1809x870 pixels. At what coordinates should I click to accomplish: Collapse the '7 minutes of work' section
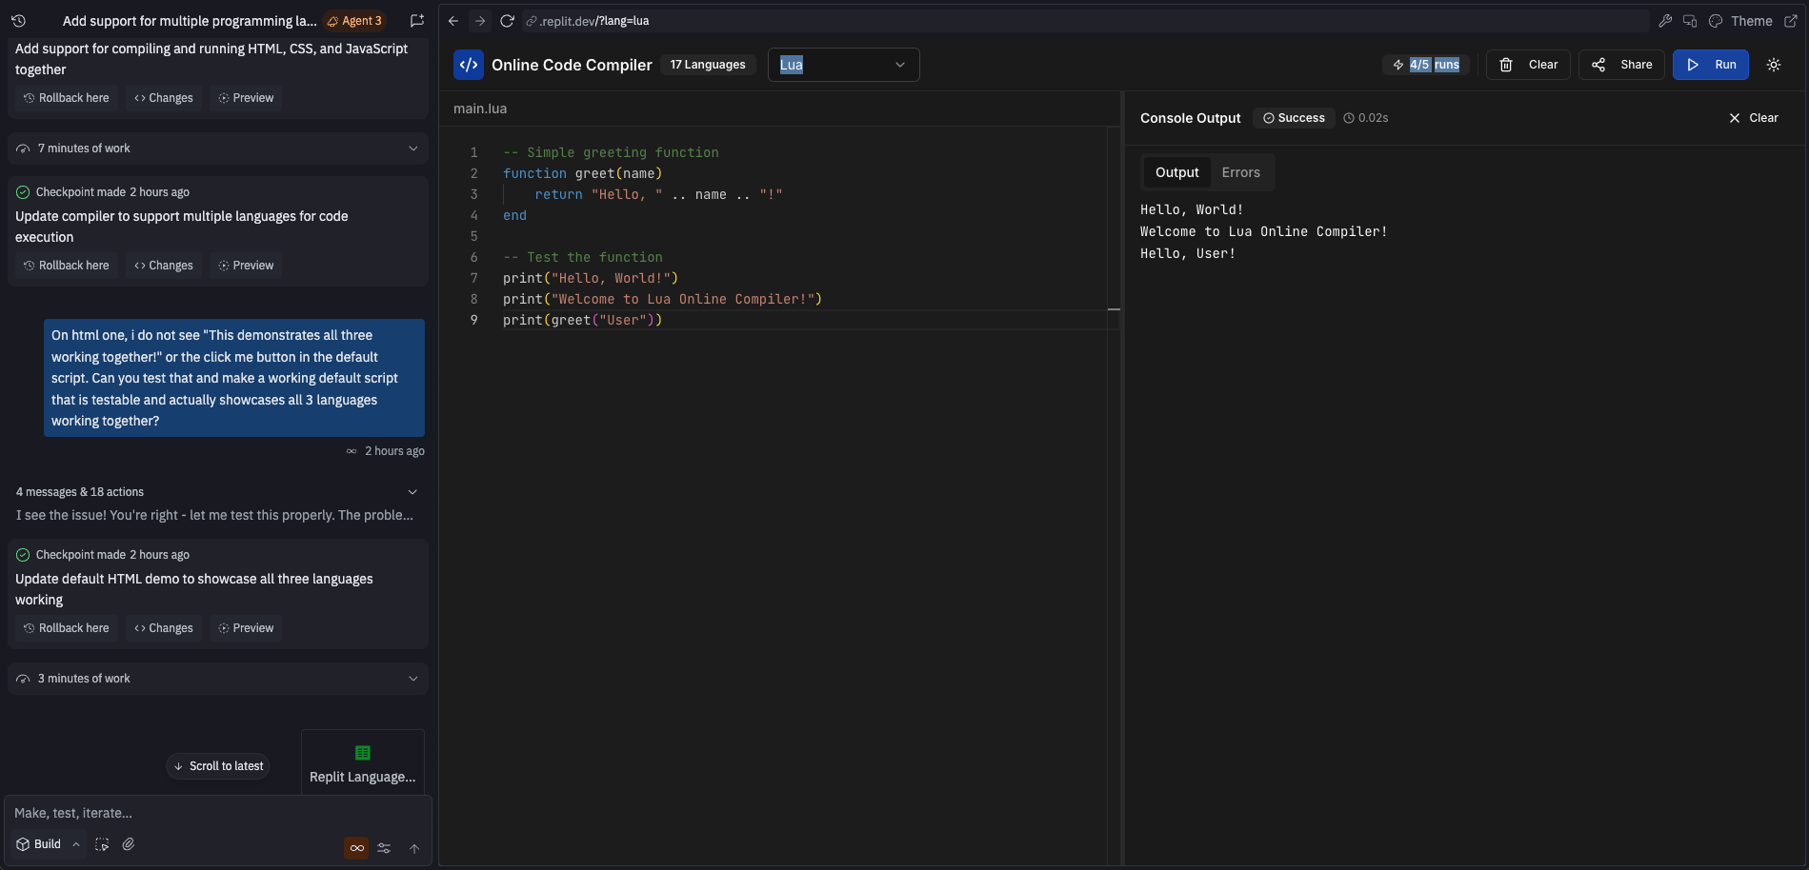[412, 148]
